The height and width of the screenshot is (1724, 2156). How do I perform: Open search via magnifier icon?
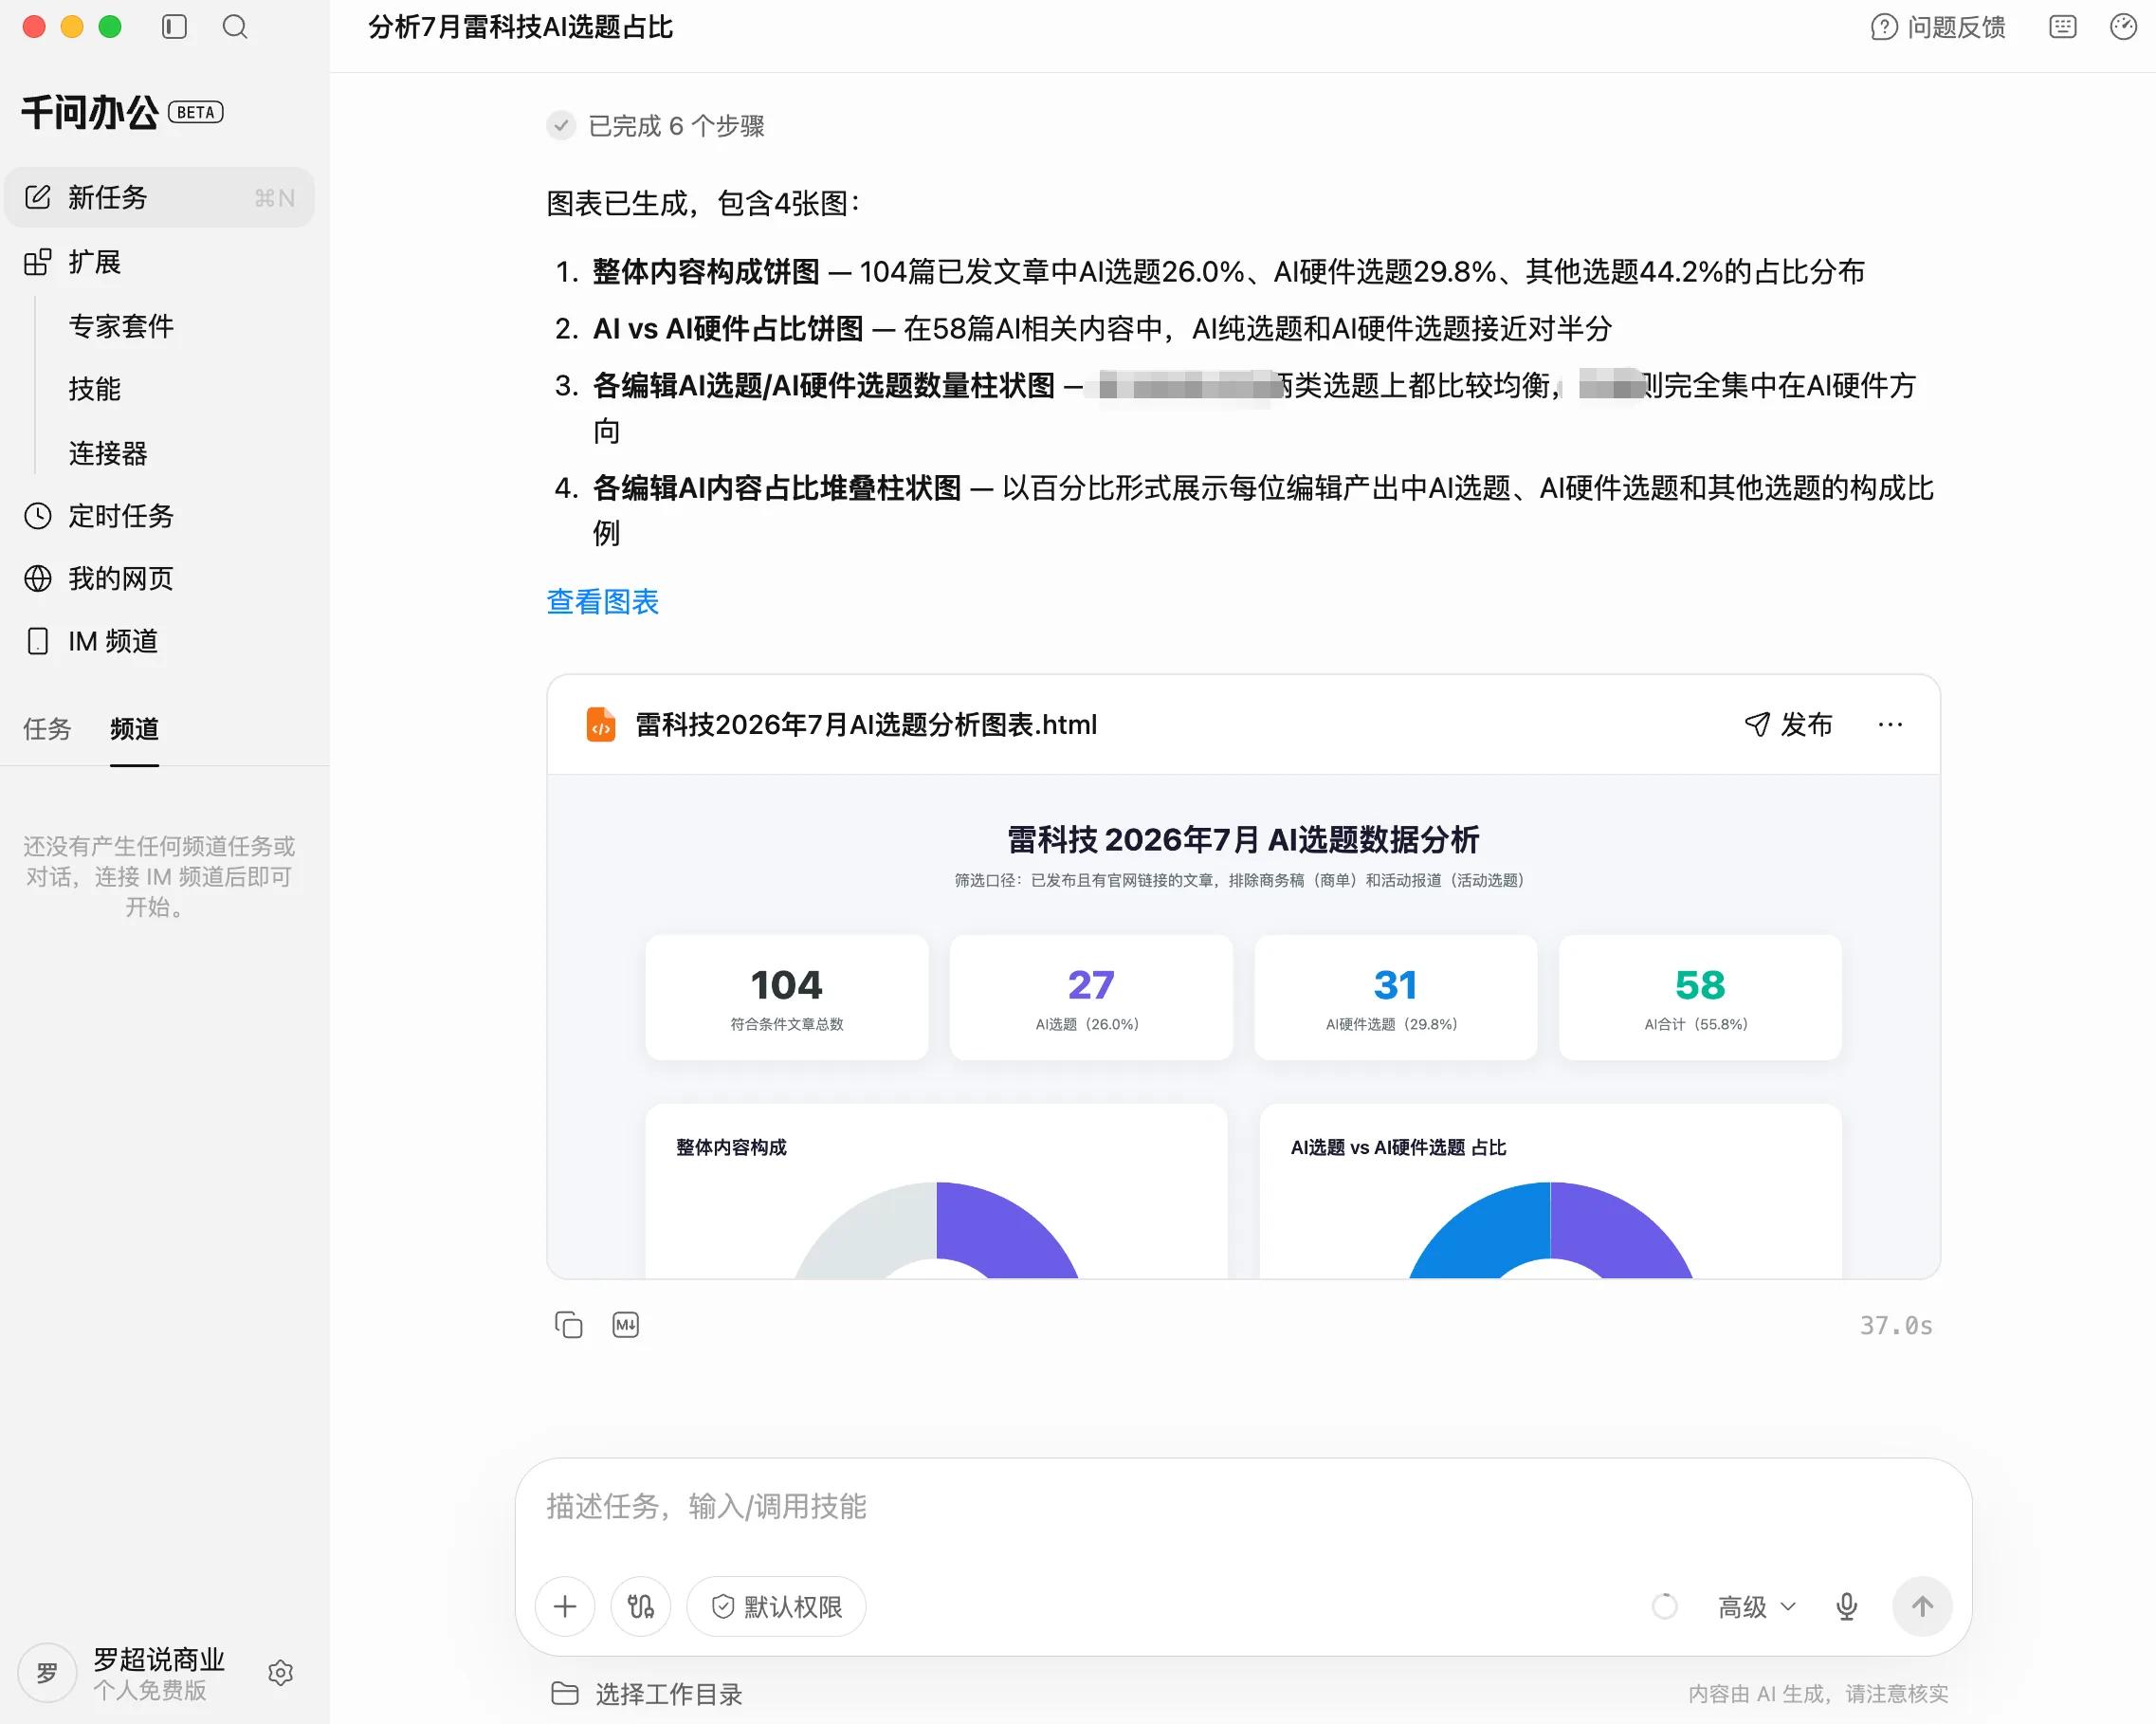click(235, 27)
